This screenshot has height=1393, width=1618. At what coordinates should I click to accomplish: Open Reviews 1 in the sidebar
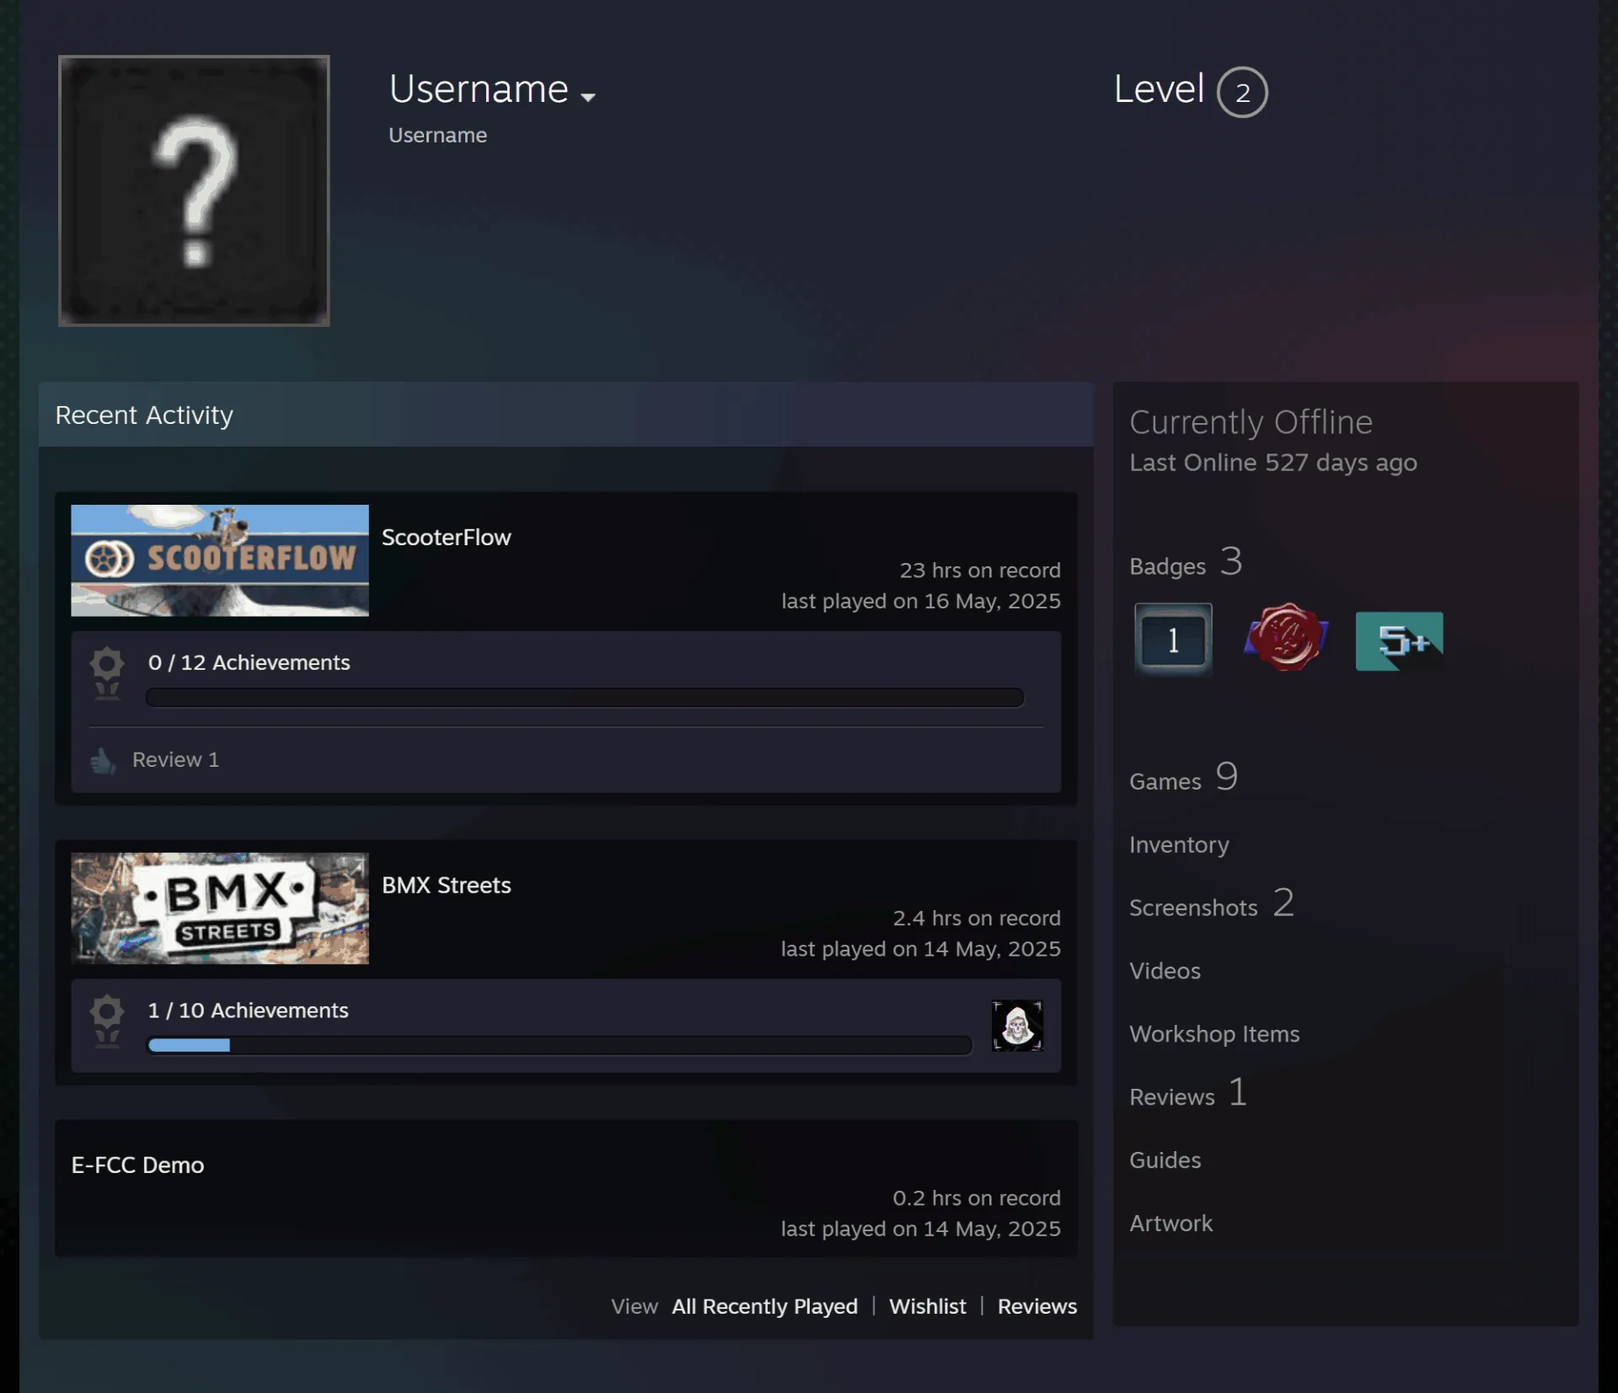(1188, 1093)
